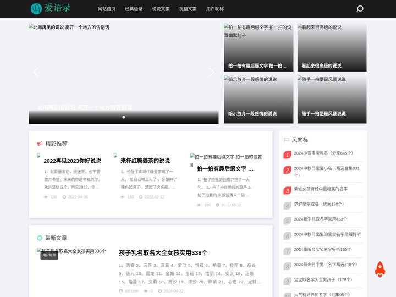Open 柴姓女孩诗经中最唯美的名字
The image size is (396, 297).
321,189
